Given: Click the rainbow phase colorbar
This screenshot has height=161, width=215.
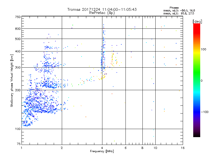Looking at the screenshot, I should (197, 80).
